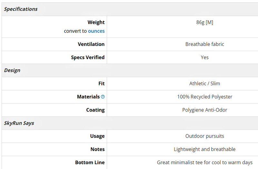The height and width of the screenshot is (169, 258).
Task: Select the Athletic / Slim value
Action: (x=204, y=84)
